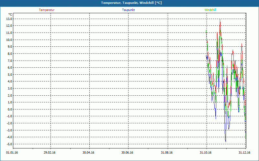Click the 7,0 y-axis value
This screenshot has height=161, width=259.
10,61
